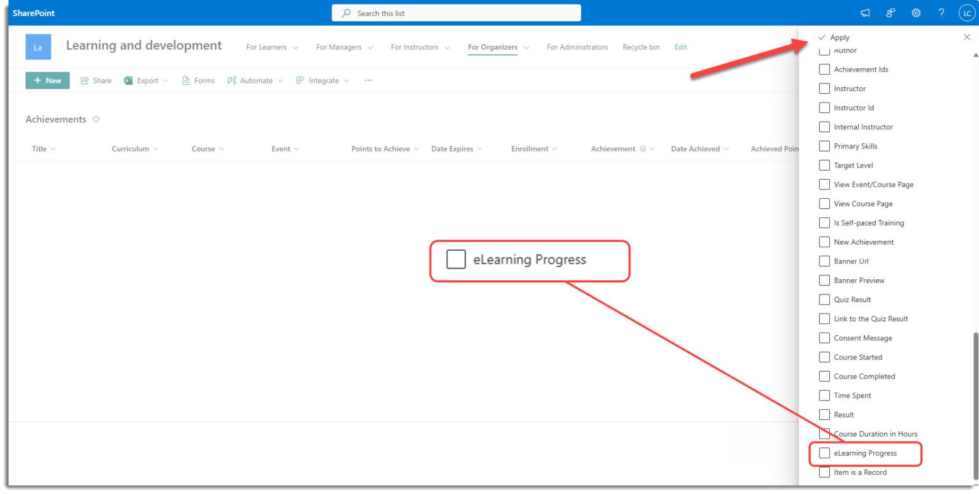979x494 pixels.
Task: Open the Recycle bin menu item
Action: pos(641,47)
